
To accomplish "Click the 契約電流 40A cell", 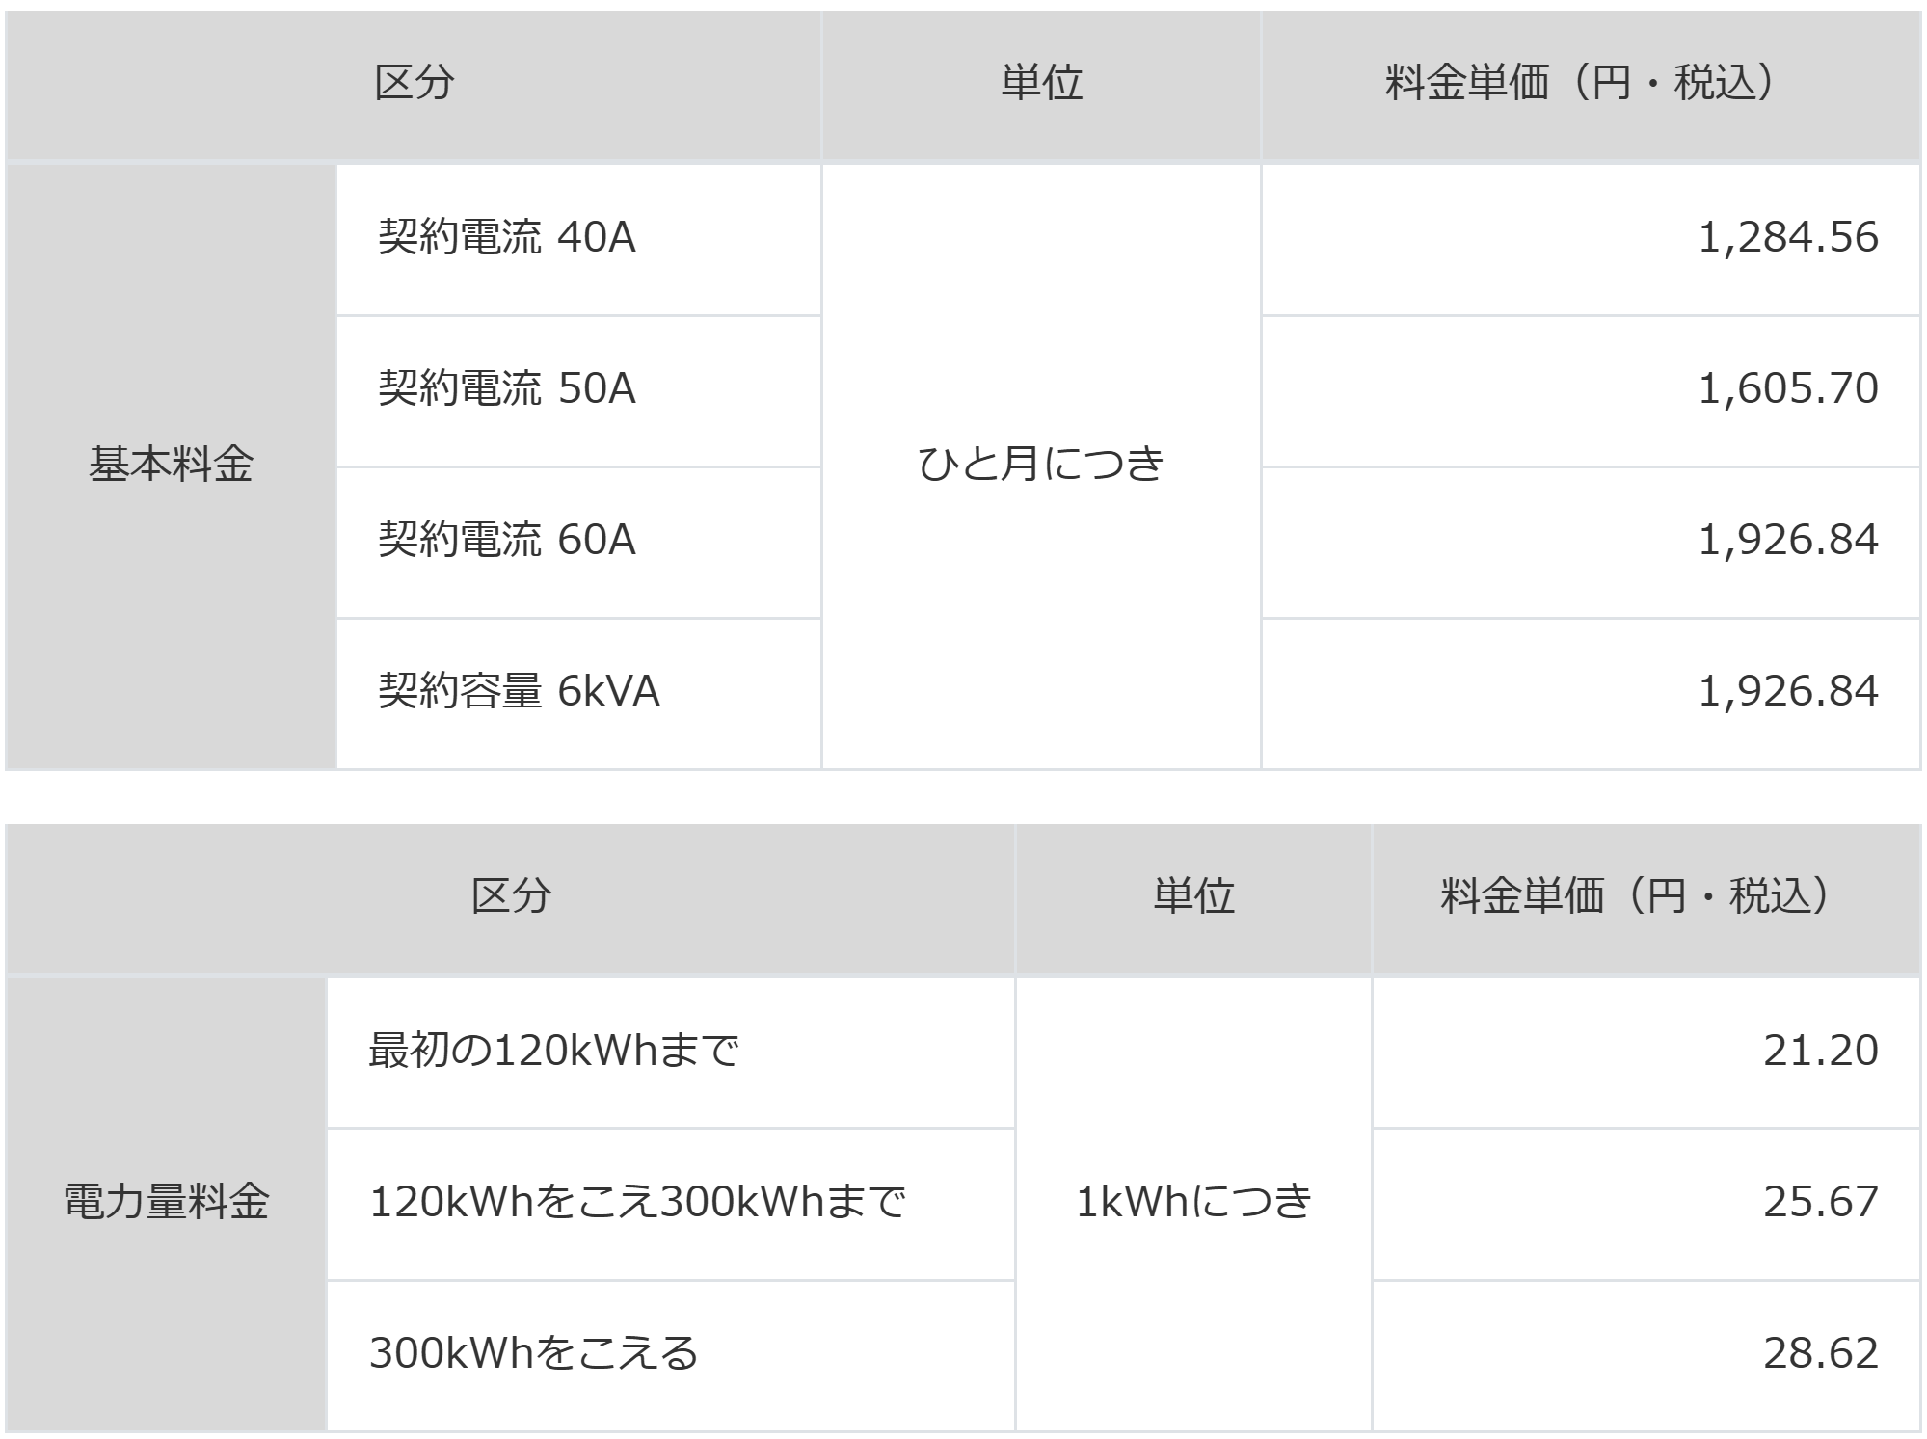I will click(578, 238).
